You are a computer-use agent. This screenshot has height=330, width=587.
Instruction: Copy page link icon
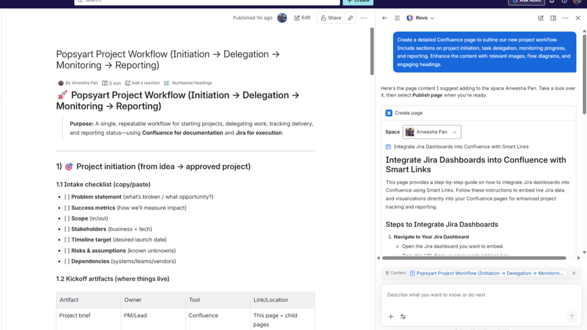[350, 18]
